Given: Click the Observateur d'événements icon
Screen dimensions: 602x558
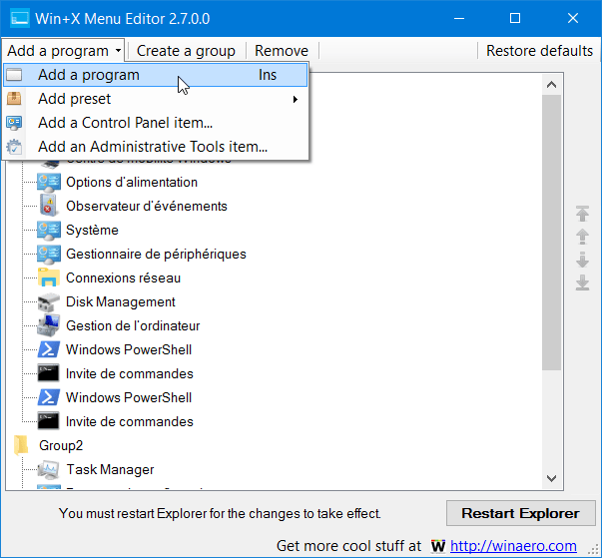Looking at the screenshot, I should click(48, 206).
